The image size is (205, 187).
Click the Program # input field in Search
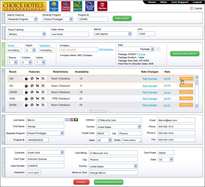point(93,19)
